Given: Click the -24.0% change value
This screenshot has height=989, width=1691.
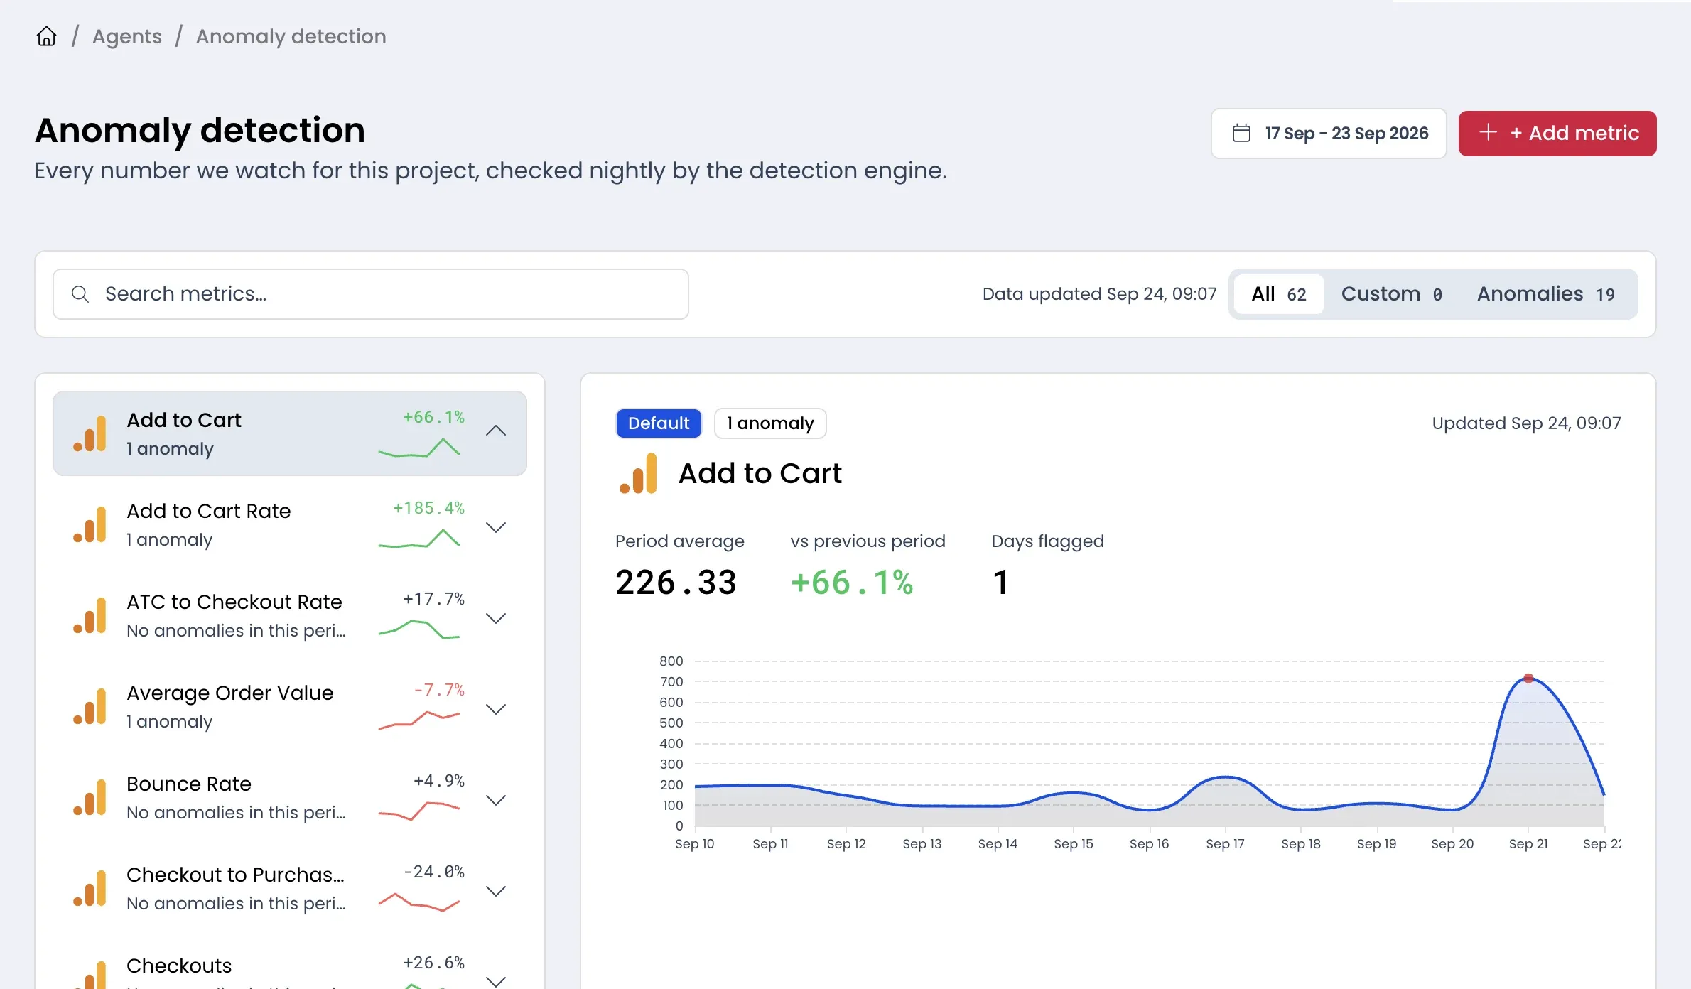Looking at the screenshot, I should pos(434,872).
